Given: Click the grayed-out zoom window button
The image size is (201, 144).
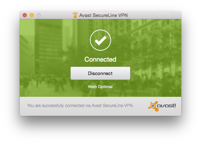Looking at the screenshot, I should click(x=39, y=15).
